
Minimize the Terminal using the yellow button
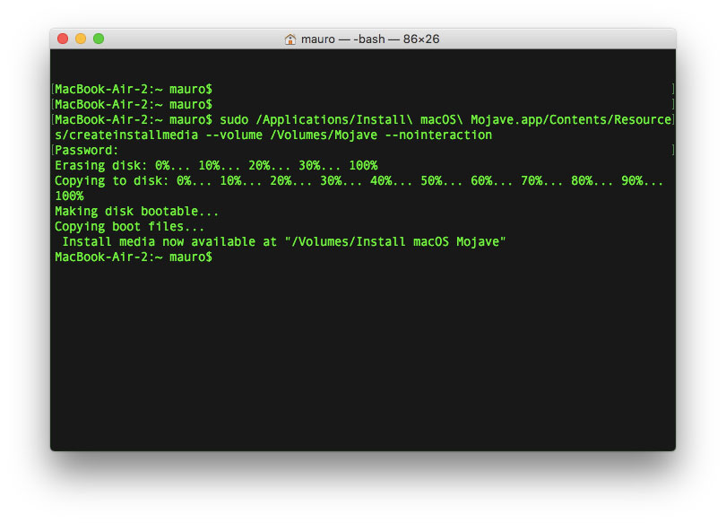(81, 39)
